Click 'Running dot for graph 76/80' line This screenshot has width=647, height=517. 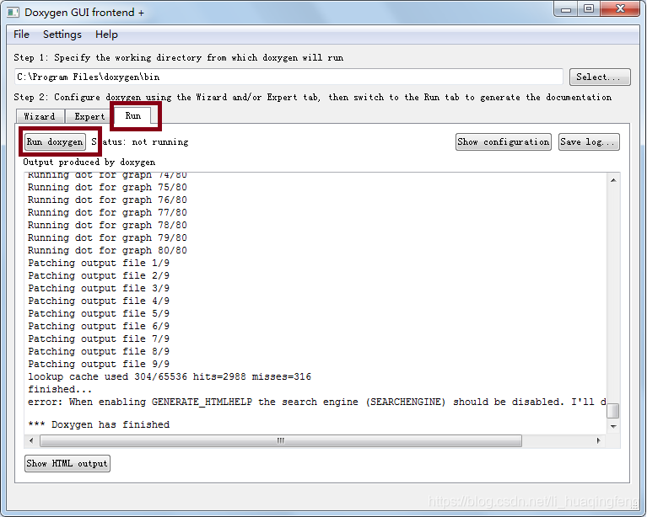point(107,200)
